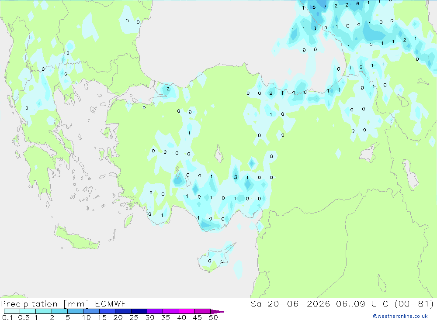Click the 25–30 mm navy legend swatch
This screenshot has height=320, width=437.
139,311
